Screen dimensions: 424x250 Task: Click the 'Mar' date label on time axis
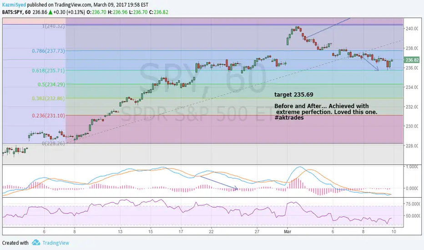tap(288, 231)
